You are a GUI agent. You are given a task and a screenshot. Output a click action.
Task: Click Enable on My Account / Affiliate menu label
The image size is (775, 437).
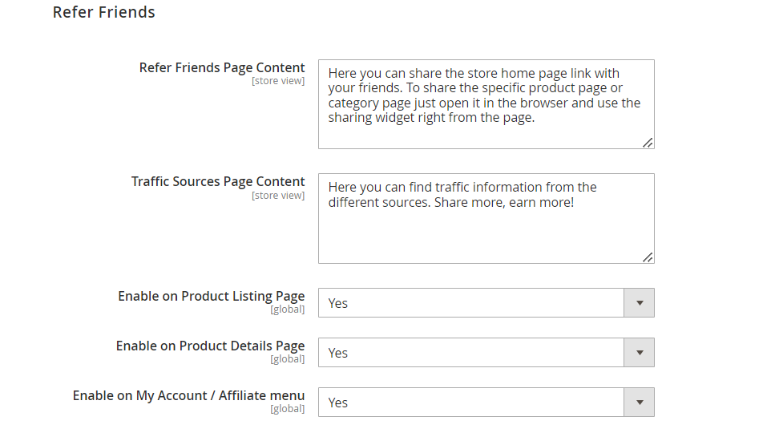coord(188,396)
